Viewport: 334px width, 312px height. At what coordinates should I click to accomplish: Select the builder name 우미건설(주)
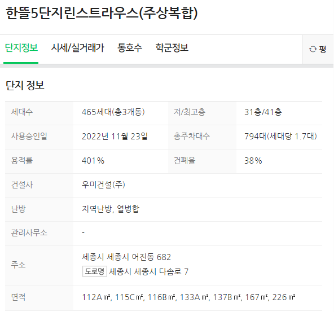pos(103,184)
